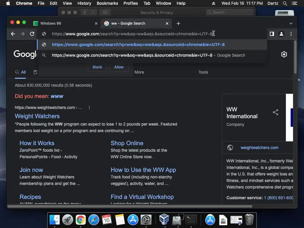Screen dimensions: 304x228
Task: Open the search Tools options
Action: [x=203, y=72]
